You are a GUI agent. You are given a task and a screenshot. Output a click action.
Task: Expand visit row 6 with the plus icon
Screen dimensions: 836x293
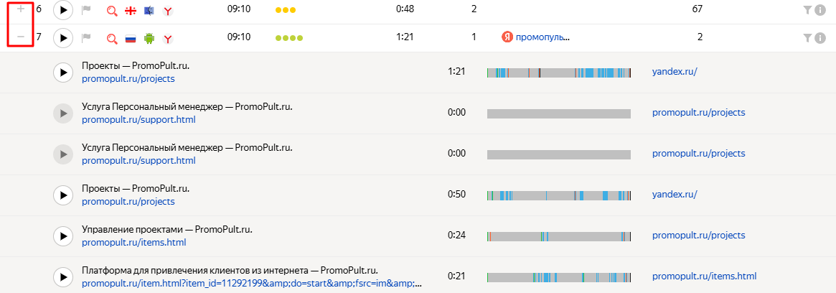[21, 9]
